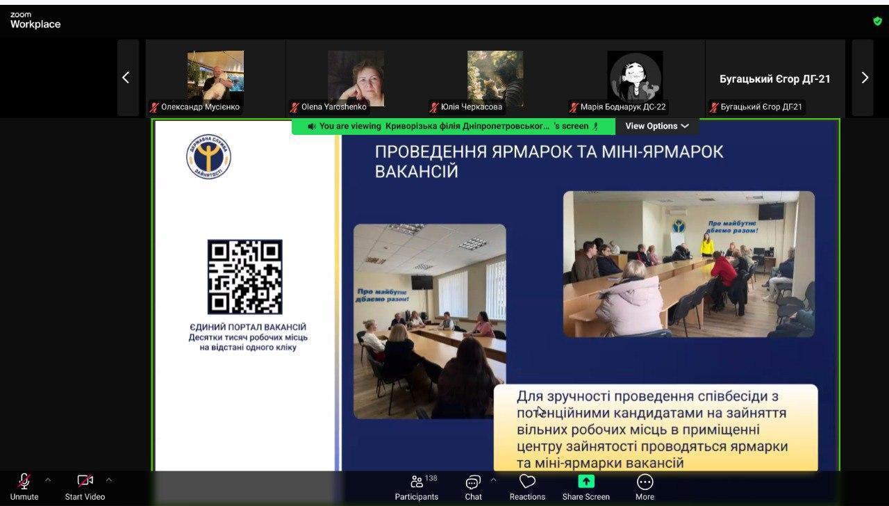
Task: Toggle Start Video camera
Action: pyautogui.click(x=85, y=482)
